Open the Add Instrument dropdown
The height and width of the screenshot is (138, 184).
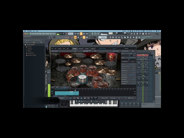click(x=55, y=51)
